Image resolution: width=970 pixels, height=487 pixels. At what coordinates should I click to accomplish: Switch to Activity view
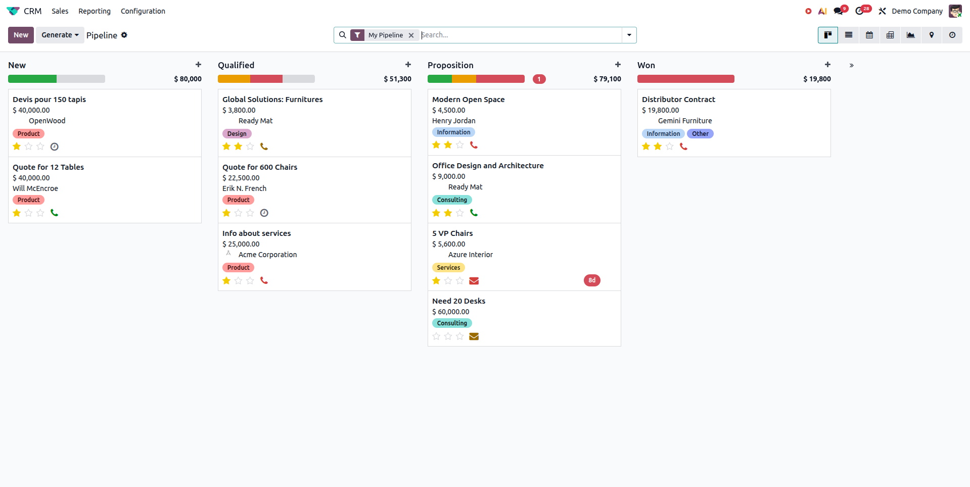[x=952, y=35]
